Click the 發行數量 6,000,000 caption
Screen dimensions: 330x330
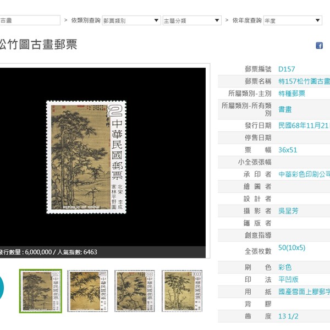[26, 252]
